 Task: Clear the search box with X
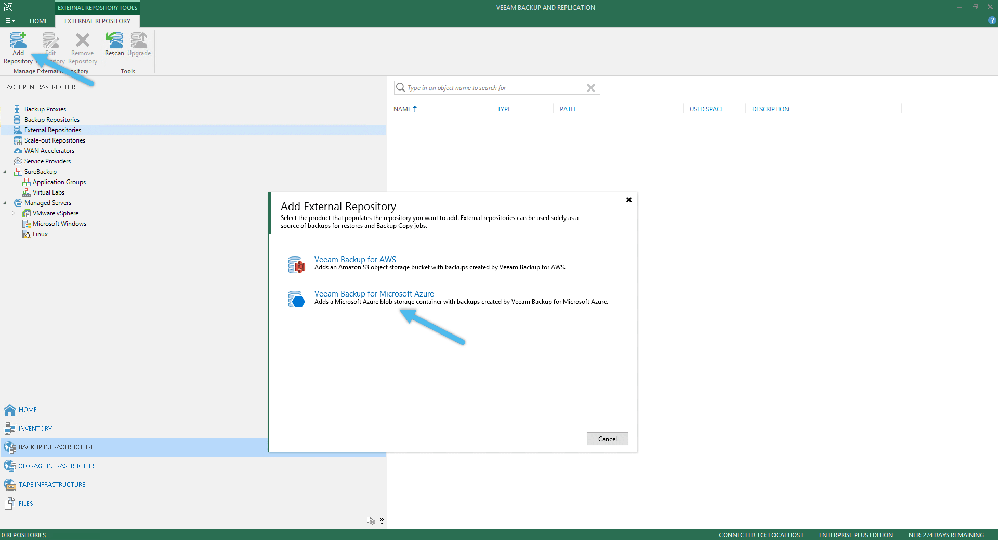(x=591, y=88)
